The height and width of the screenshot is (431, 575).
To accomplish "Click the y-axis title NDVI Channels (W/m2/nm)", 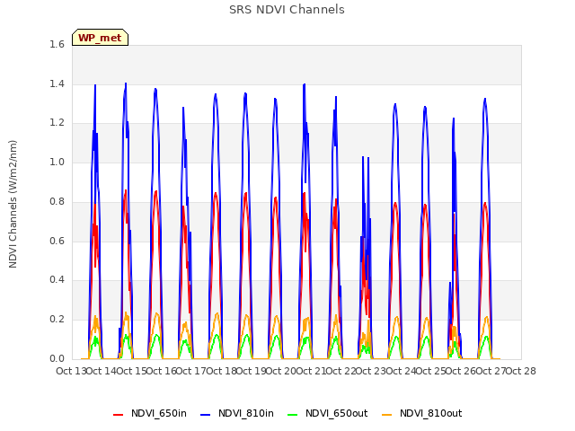I will 13,204.
